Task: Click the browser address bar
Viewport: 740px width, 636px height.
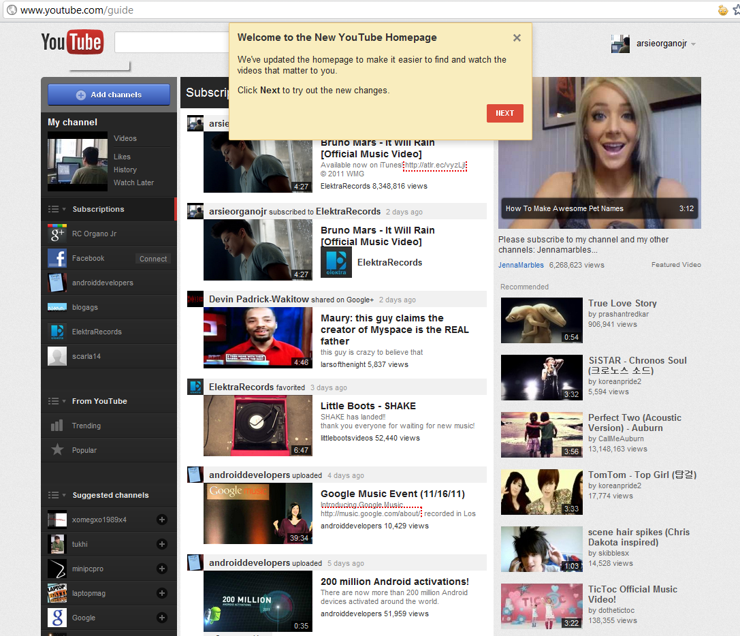Action: click(359, 10)
